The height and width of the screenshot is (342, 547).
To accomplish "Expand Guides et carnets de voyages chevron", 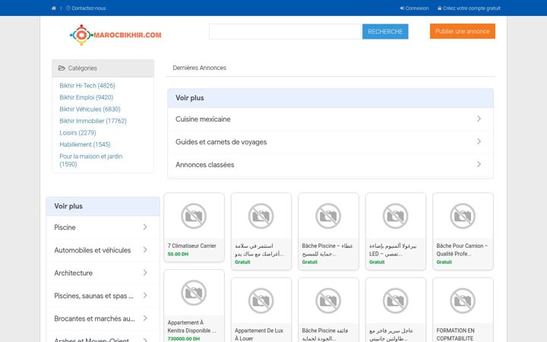I will (479, 141).
